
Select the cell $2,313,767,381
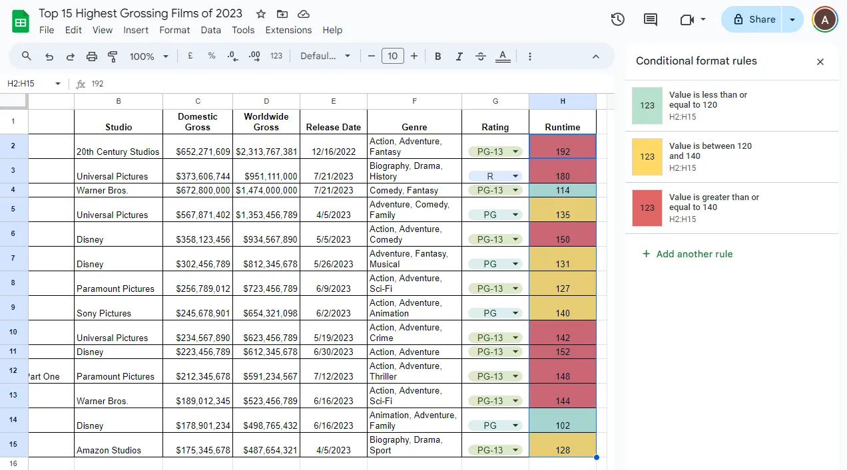pyautogui.click(x=266, y=147)
